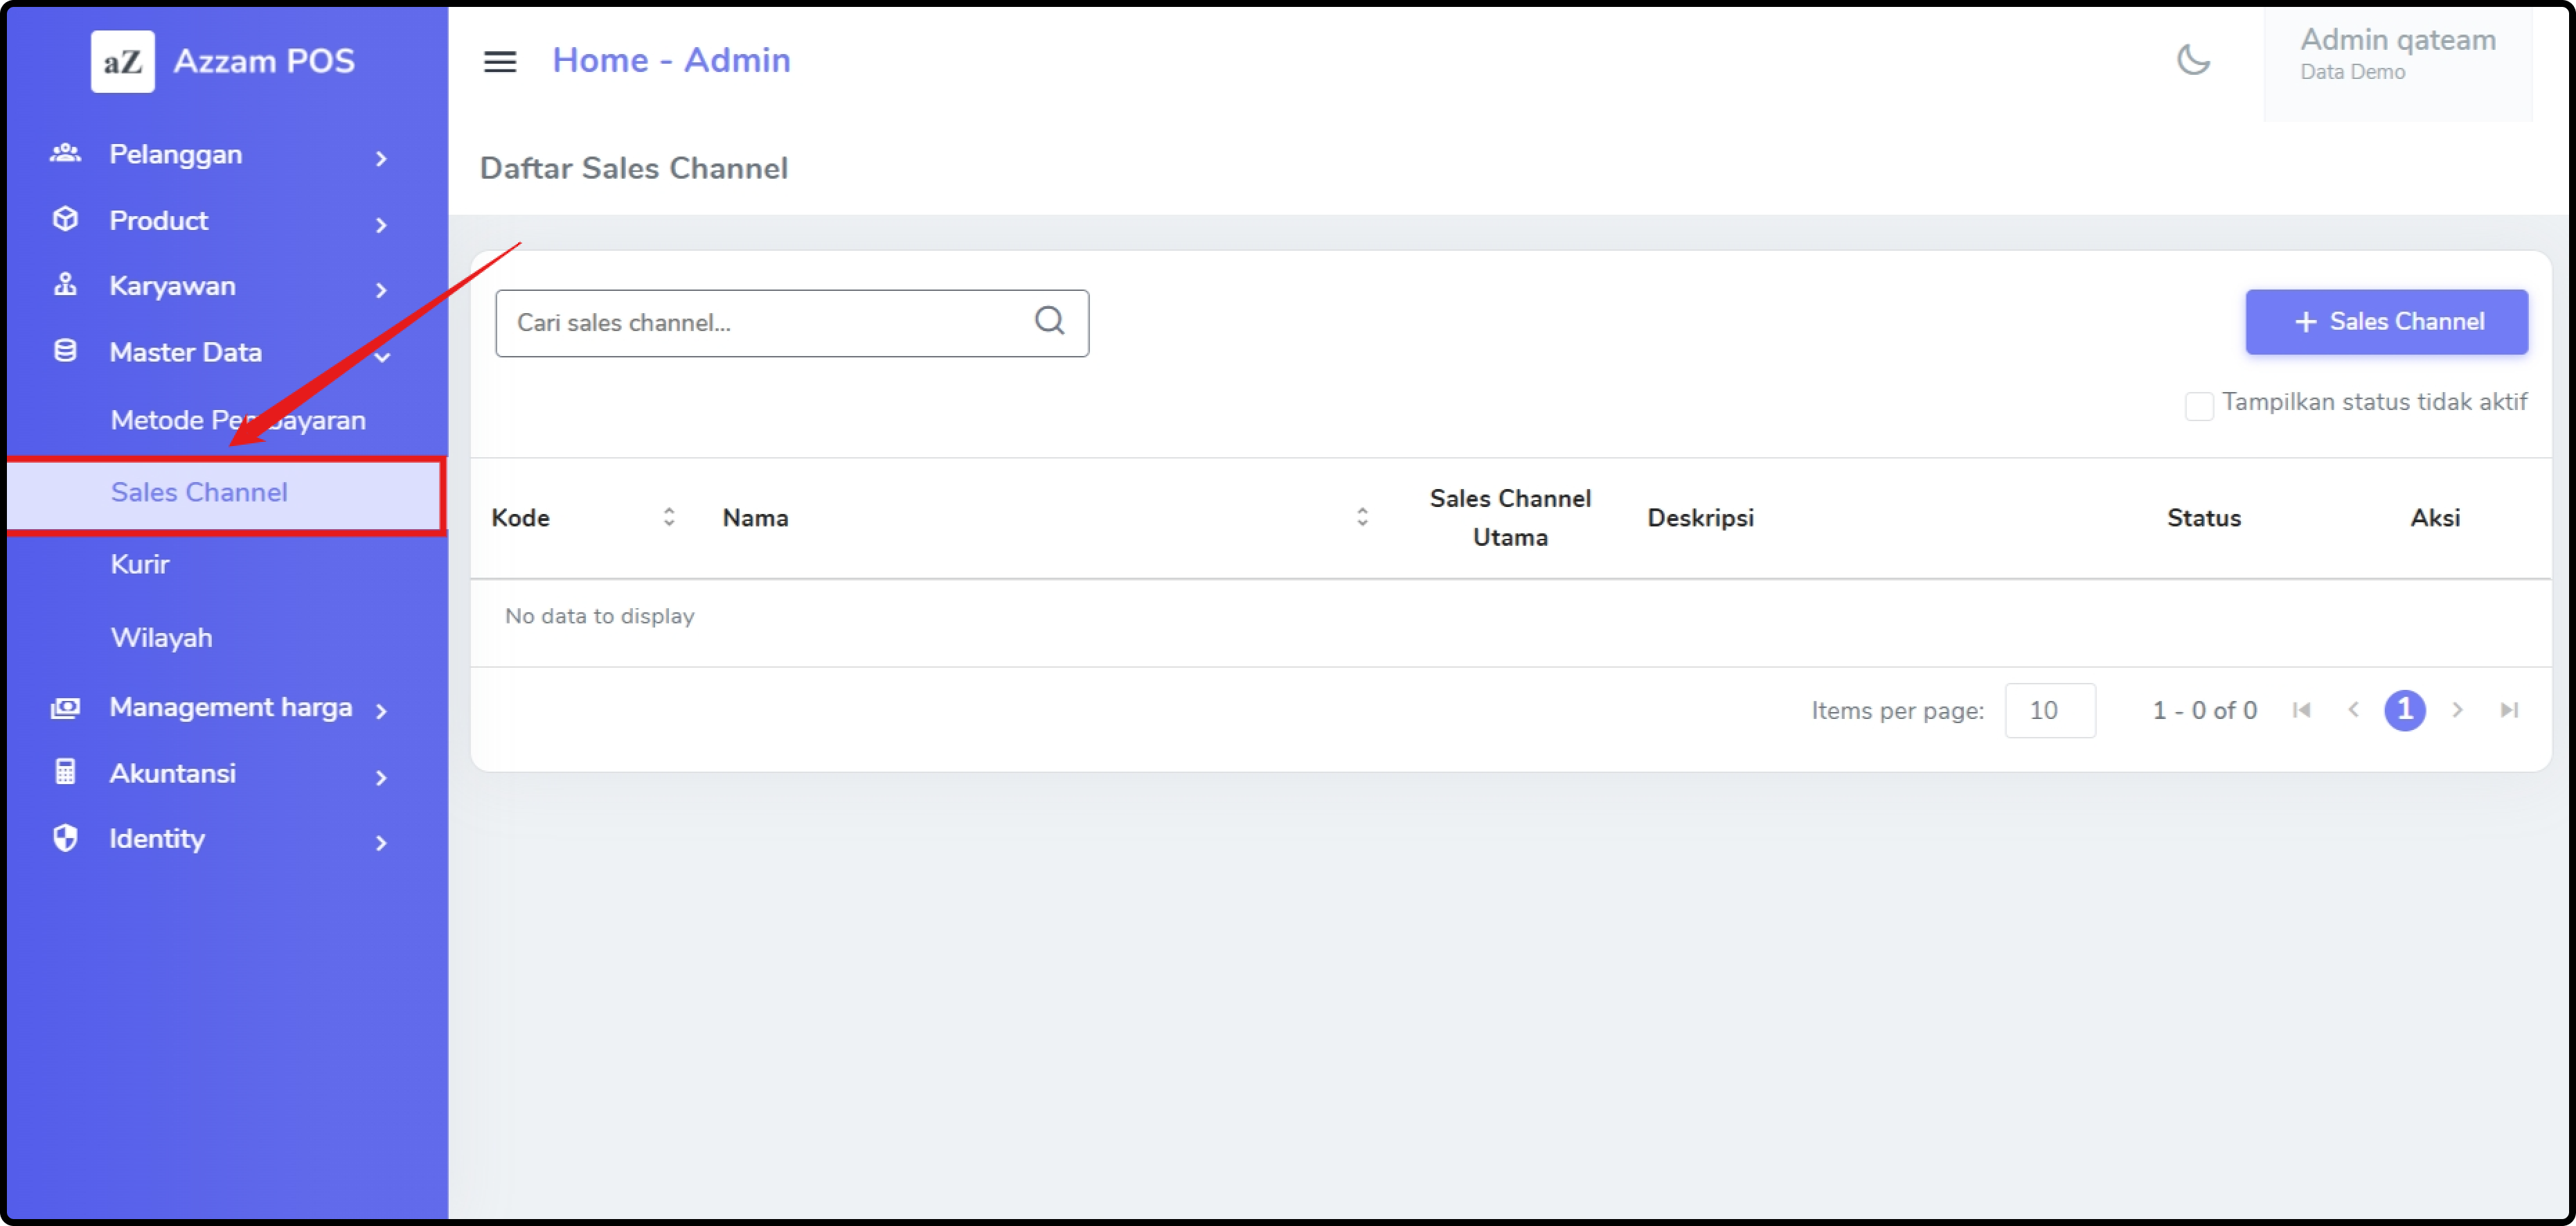Image resolution: width=2576 pixels, height=1226 pixels.
Task: Click the Home - Admin link
Action: coord(671,60)
